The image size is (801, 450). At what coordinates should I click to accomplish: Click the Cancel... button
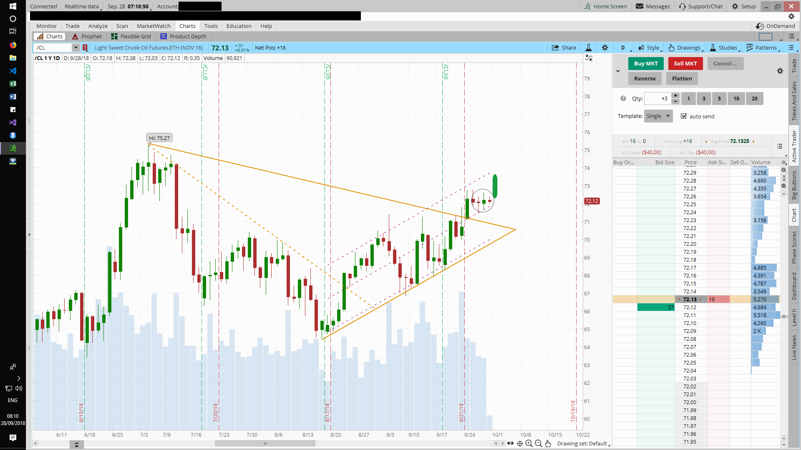725,63
